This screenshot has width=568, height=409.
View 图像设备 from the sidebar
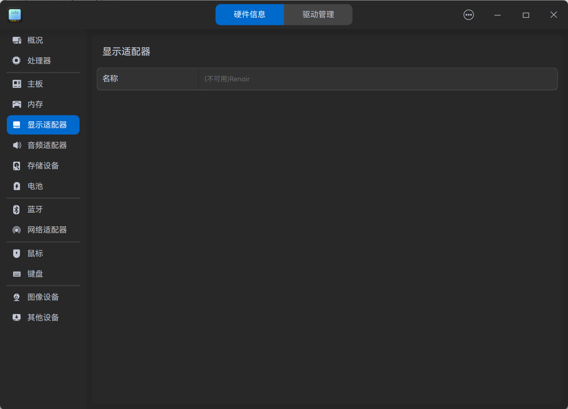[x=43, y=297]
